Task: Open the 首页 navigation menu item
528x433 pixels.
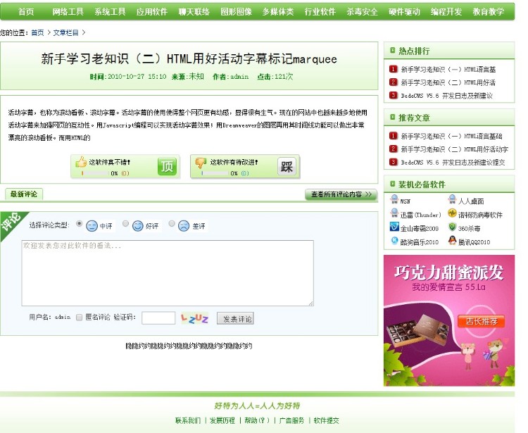Action: [x=26, y=12]
